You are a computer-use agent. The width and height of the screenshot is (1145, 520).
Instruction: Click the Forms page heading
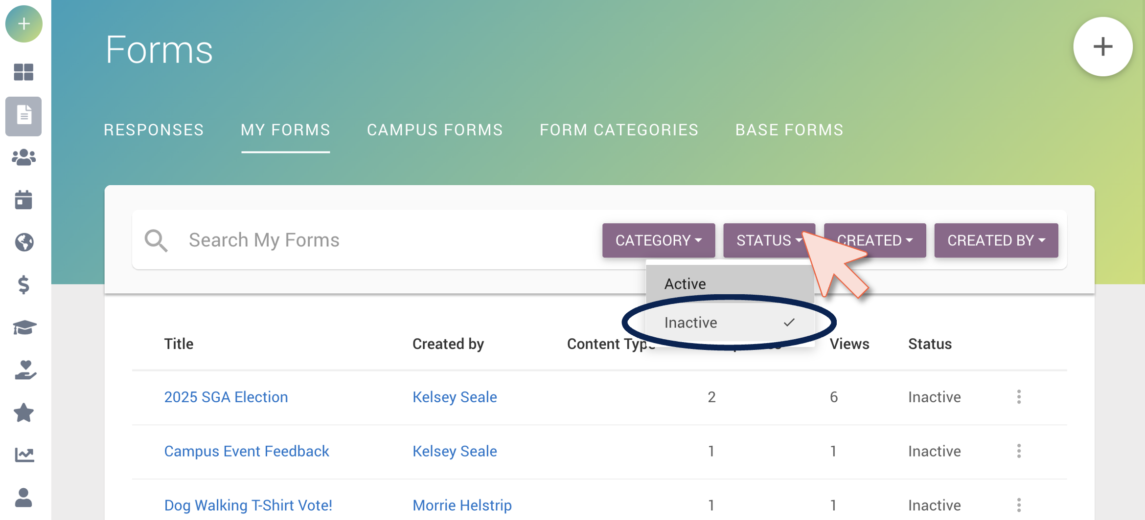tap(159, 49)
